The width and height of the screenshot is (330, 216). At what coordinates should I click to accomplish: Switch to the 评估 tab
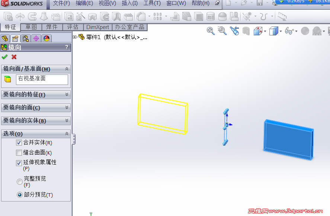pyautogui.click(x=73, y=27)
